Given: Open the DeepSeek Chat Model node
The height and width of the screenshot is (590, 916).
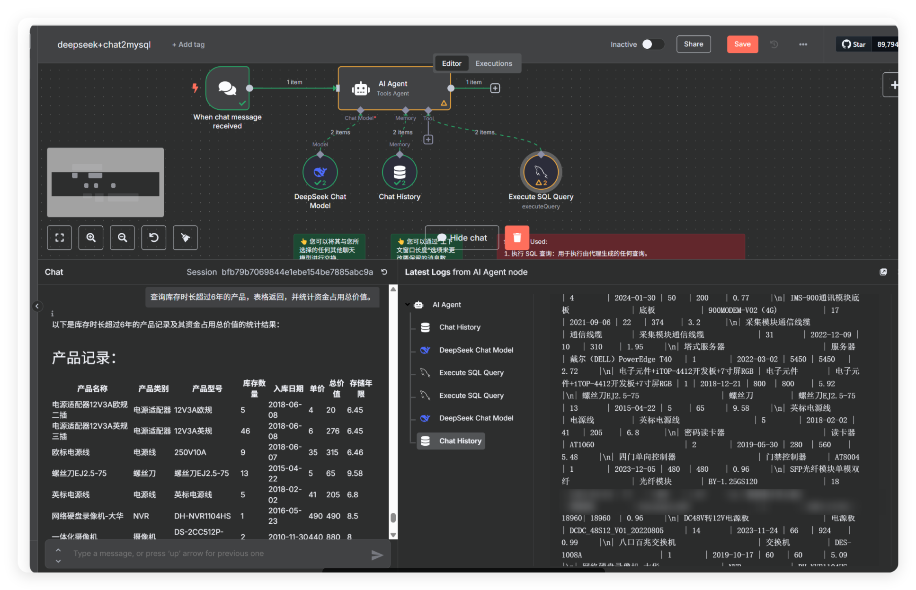Looking at the screenshot, I should click(x=320, y=172).
